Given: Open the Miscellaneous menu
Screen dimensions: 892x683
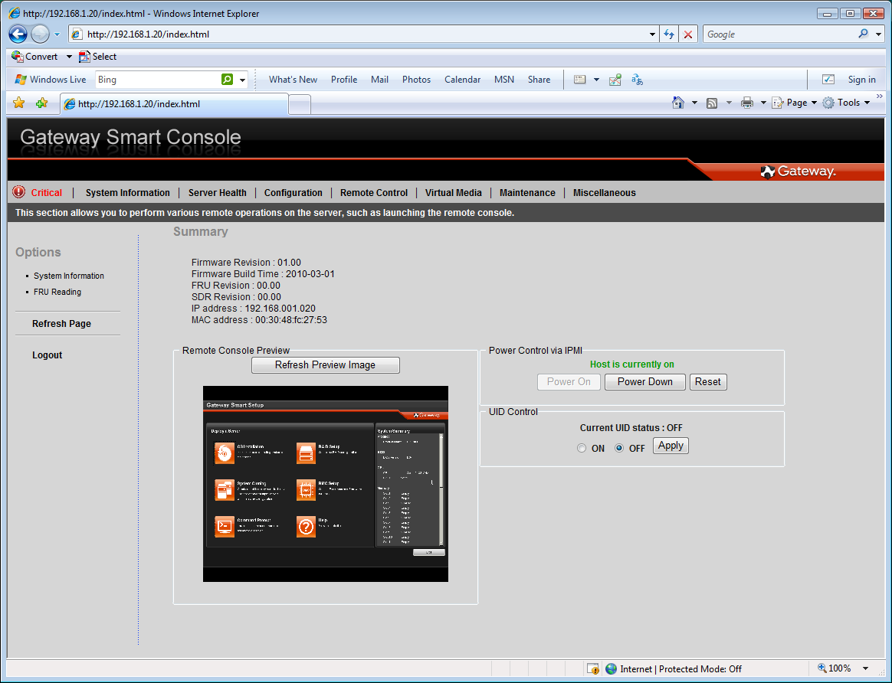Looking at the screenshot, I should tap(604, 193).
